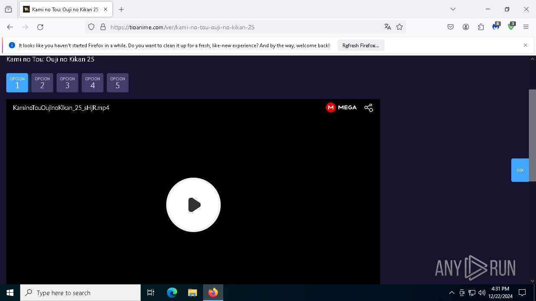Click the page vertical scrollbar thumb
This screenshot has height=301, width=536.
[532, 135]
